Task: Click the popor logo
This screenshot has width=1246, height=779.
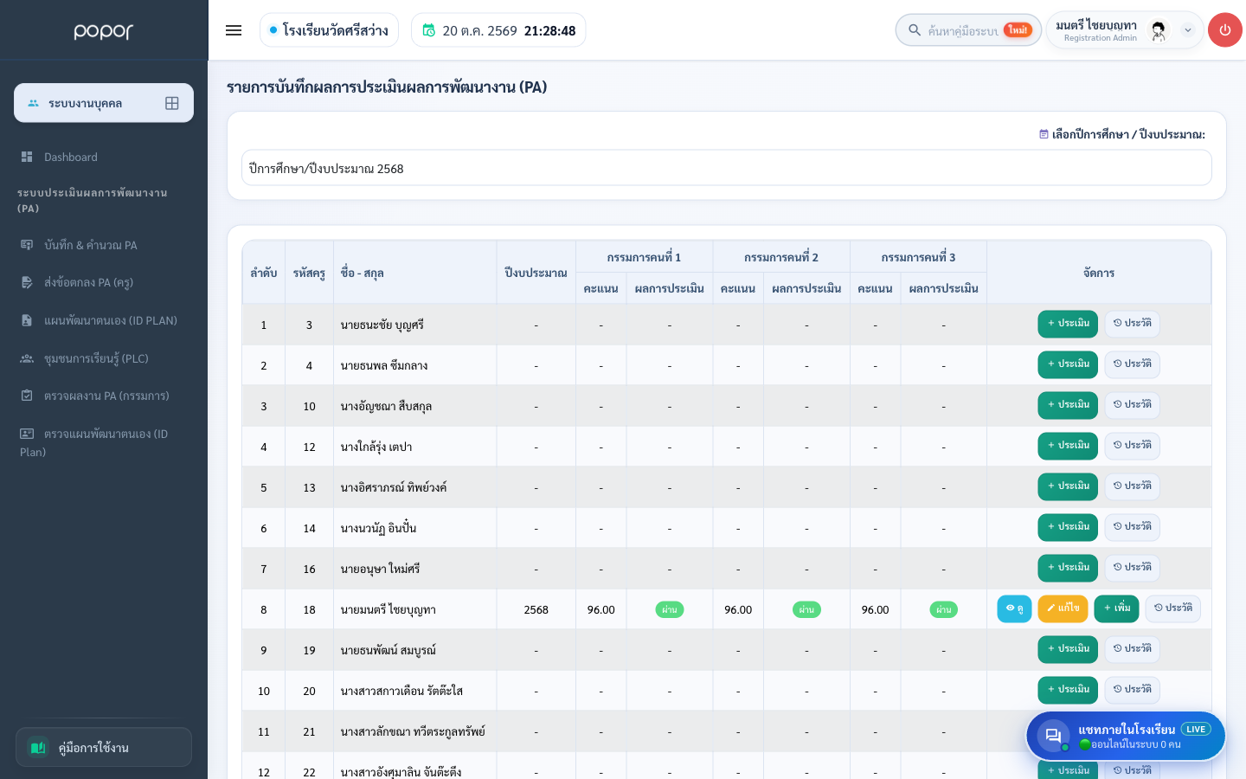Action: (x=104, y=31)
